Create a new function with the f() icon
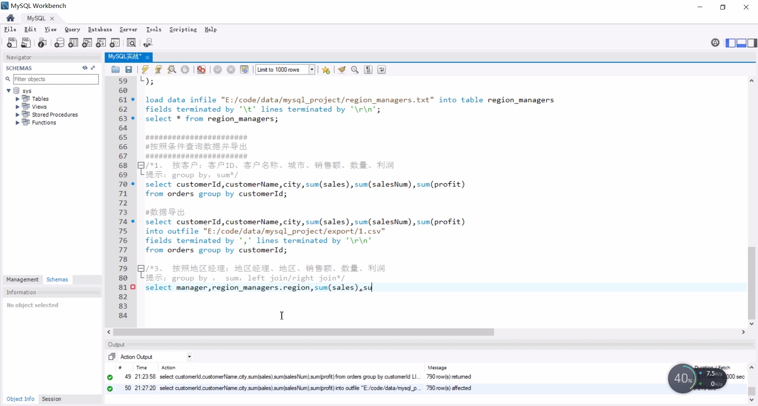 [115, 43]
